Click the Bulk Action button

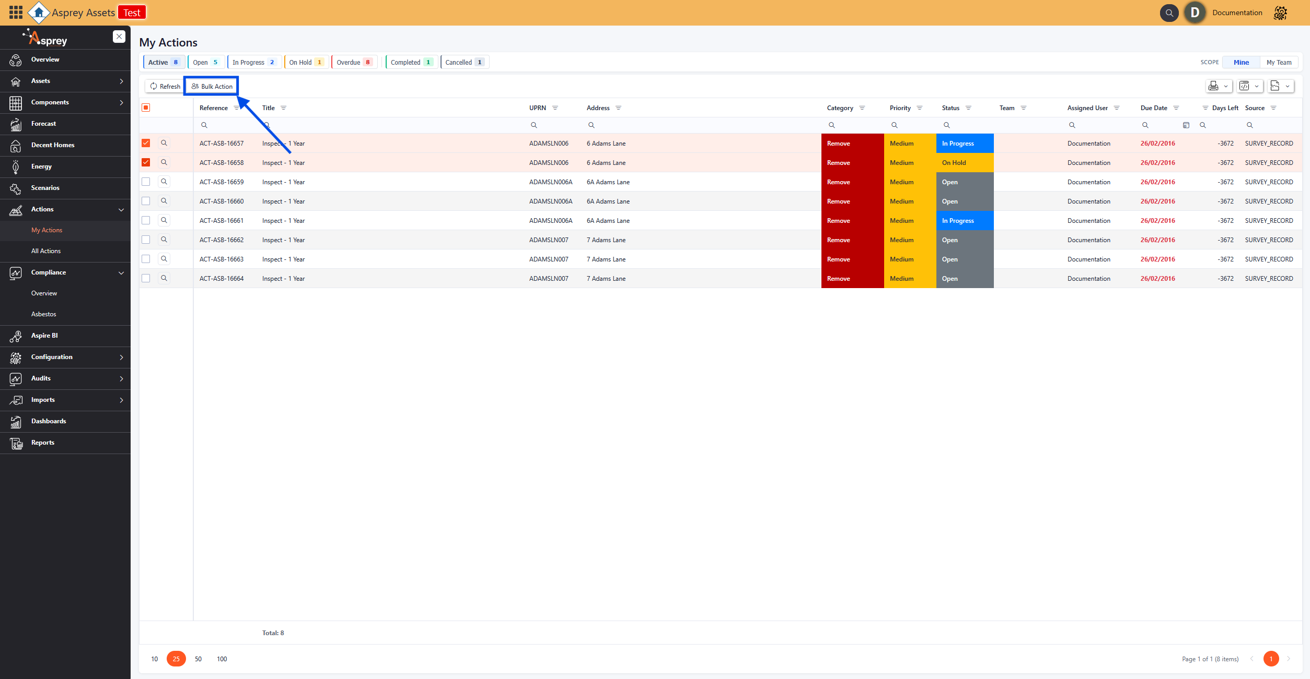click(212, 86)
